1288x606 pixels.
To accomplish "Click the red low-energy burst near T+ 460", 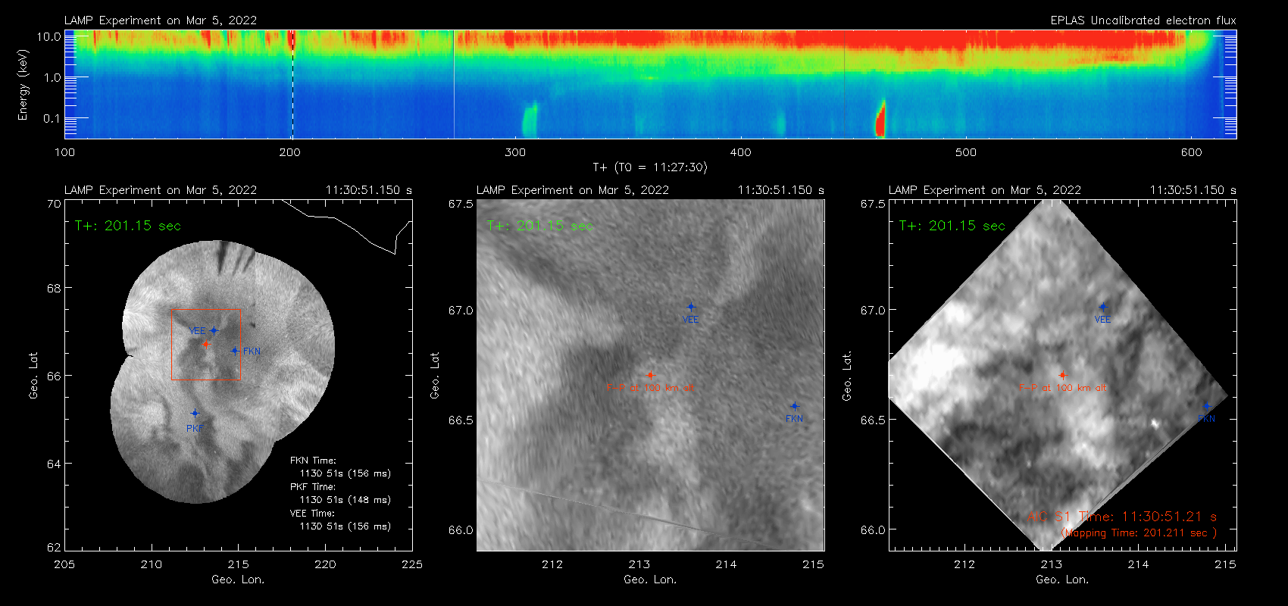I will coord(880,119).
